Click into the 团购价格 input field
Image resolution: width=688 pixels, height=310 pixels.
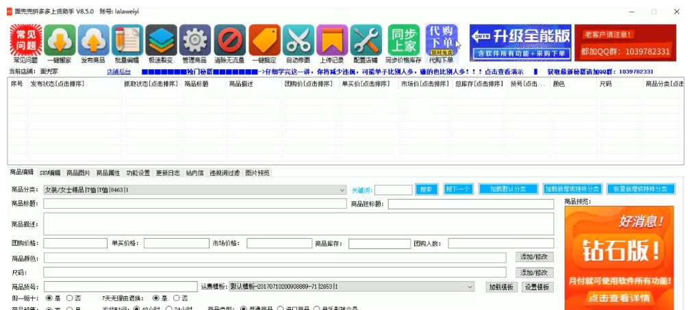pos(75,244)
